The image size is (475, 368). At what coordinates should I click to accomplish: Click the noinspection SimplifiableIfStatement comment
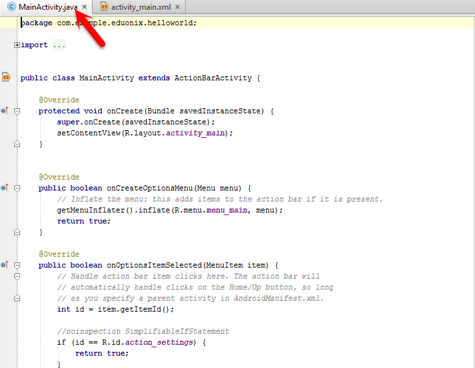[143, 331]
